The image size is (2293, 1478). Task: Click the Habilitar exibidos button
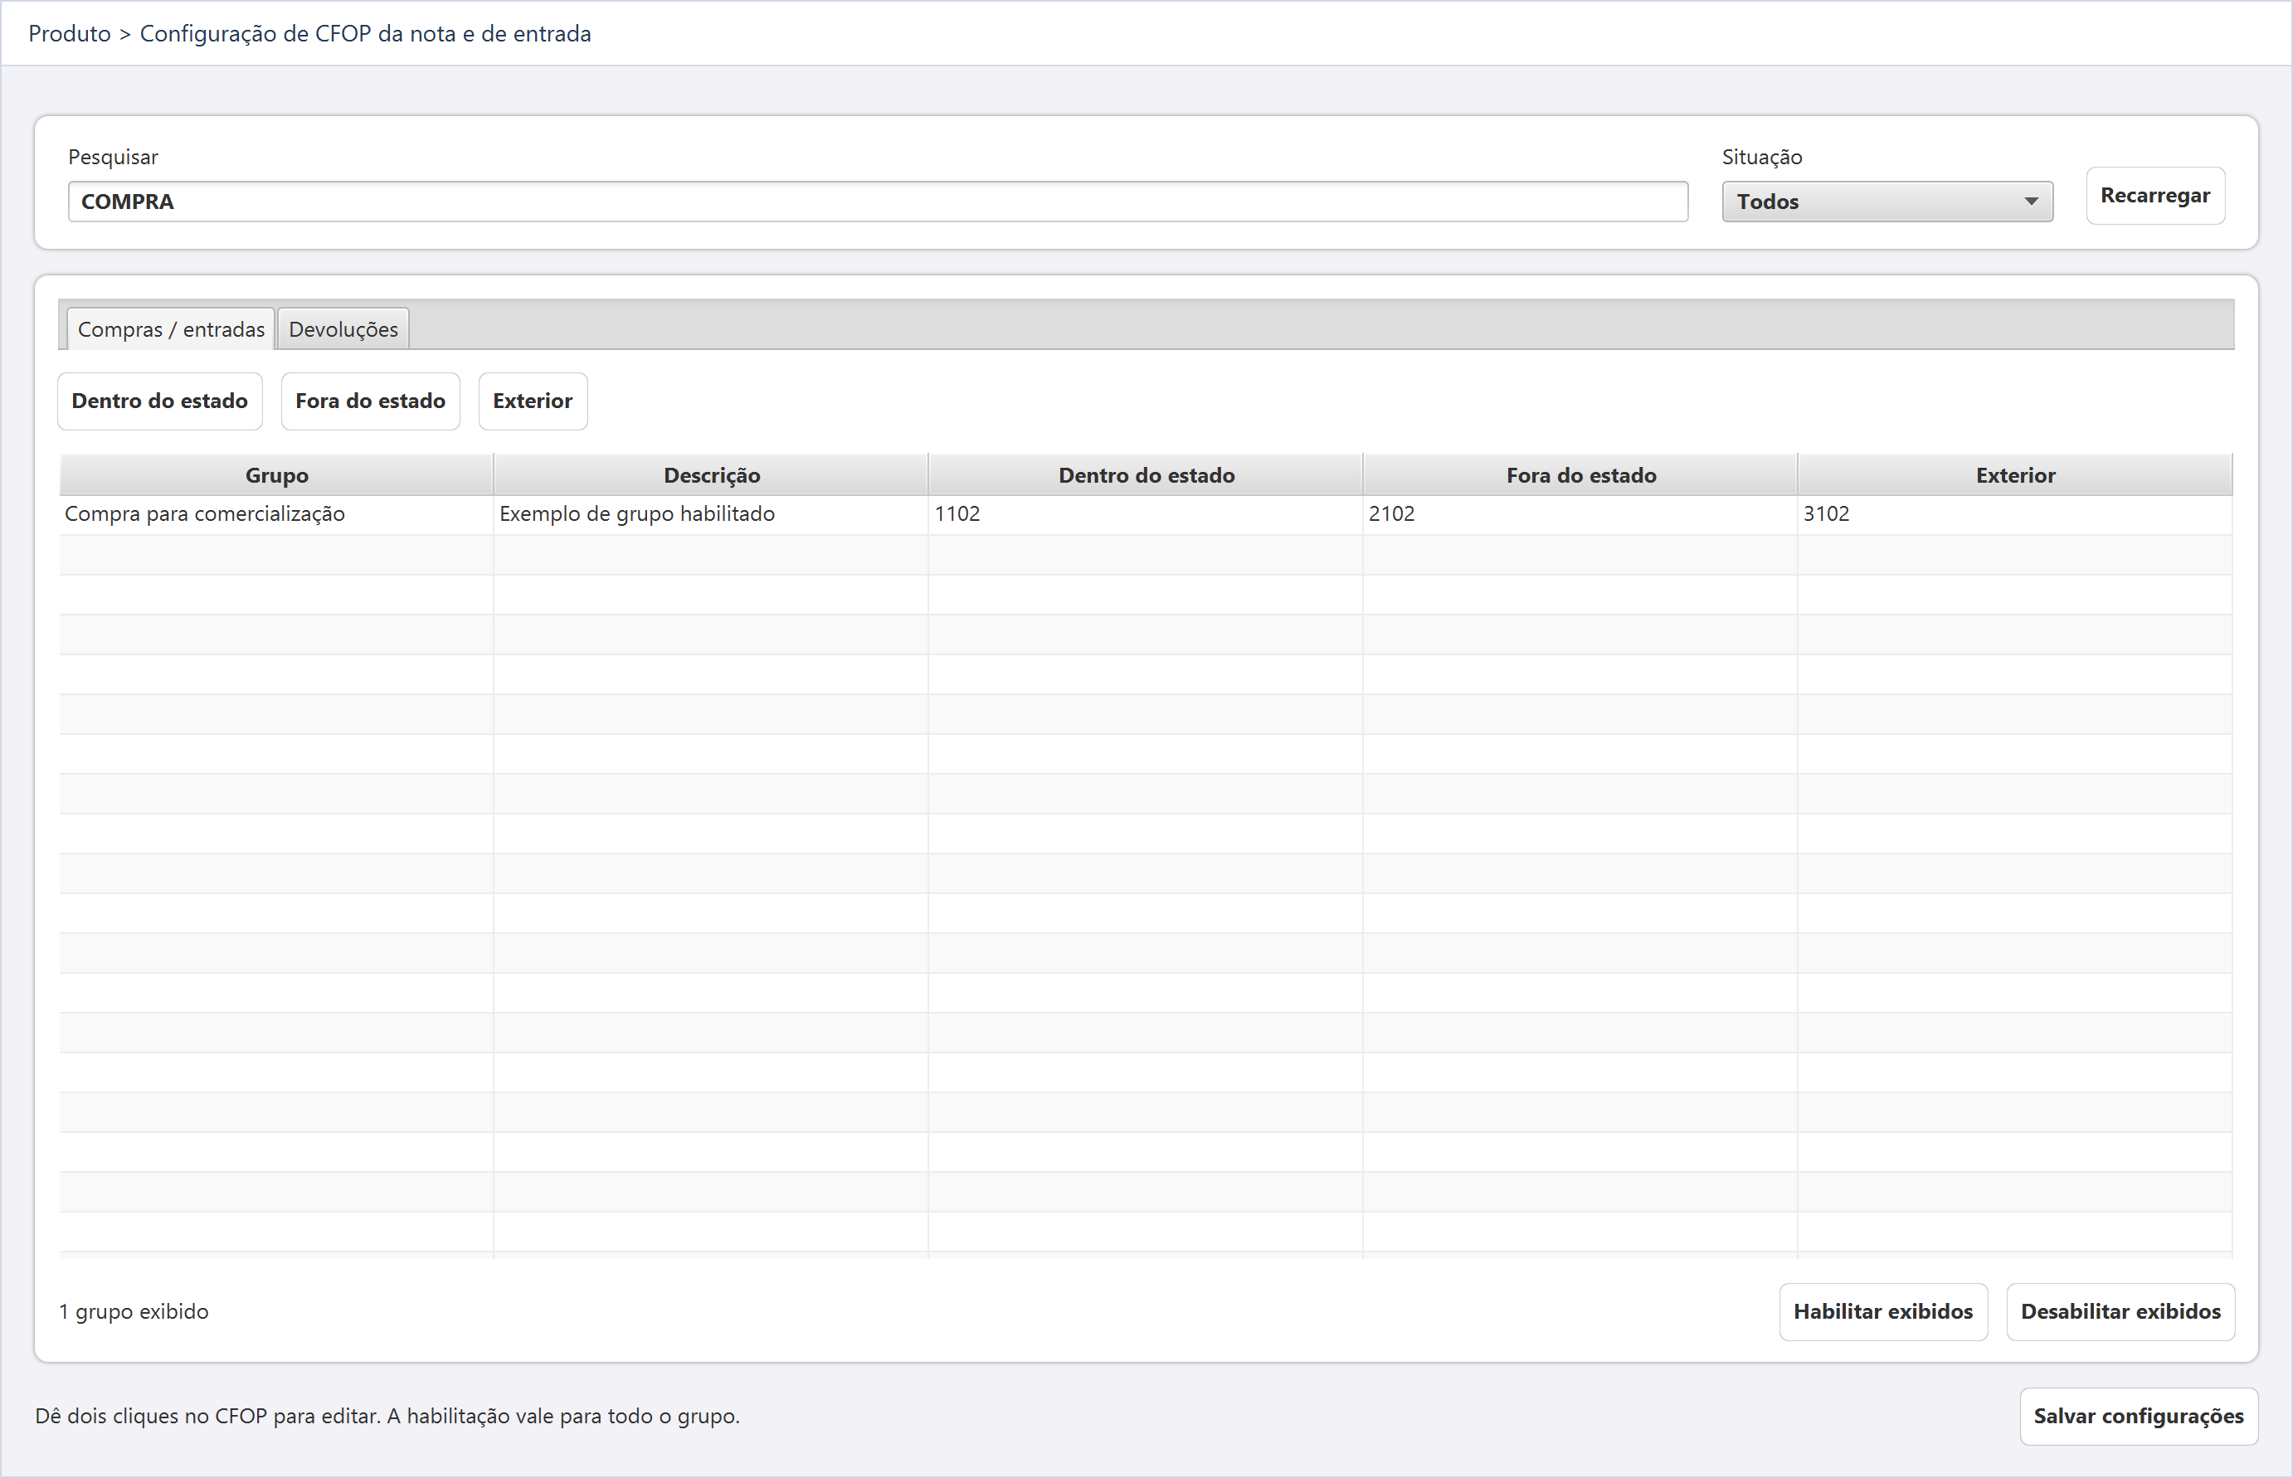[x=1883, y=1312]
